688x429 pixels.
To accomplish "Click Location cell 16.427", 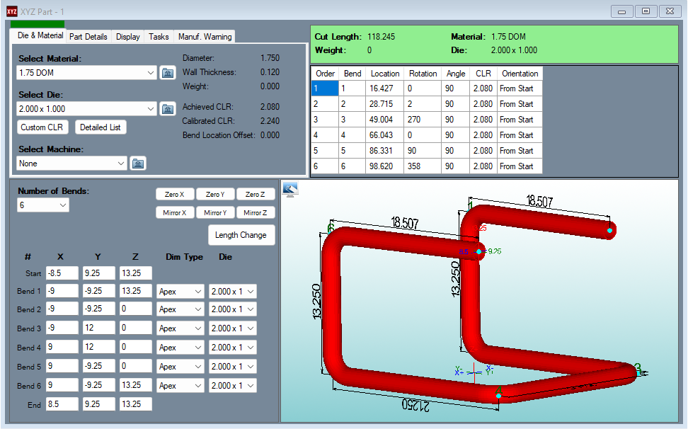I will [x=385, y=88].
